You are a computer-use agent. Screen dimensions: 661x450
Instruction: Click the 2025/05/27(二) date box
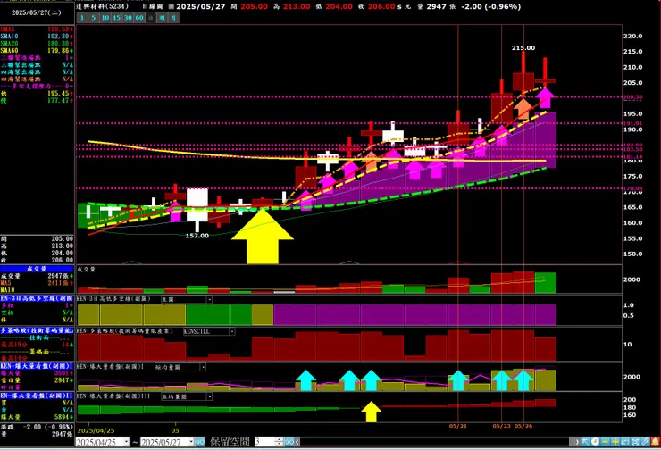(37, 12)
